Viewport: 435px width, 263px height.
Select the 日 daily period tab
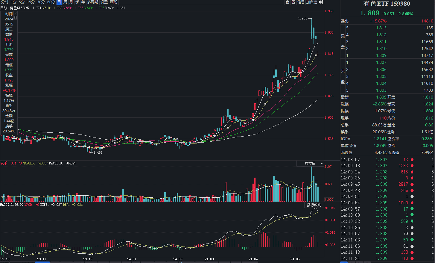pos(59,2)
